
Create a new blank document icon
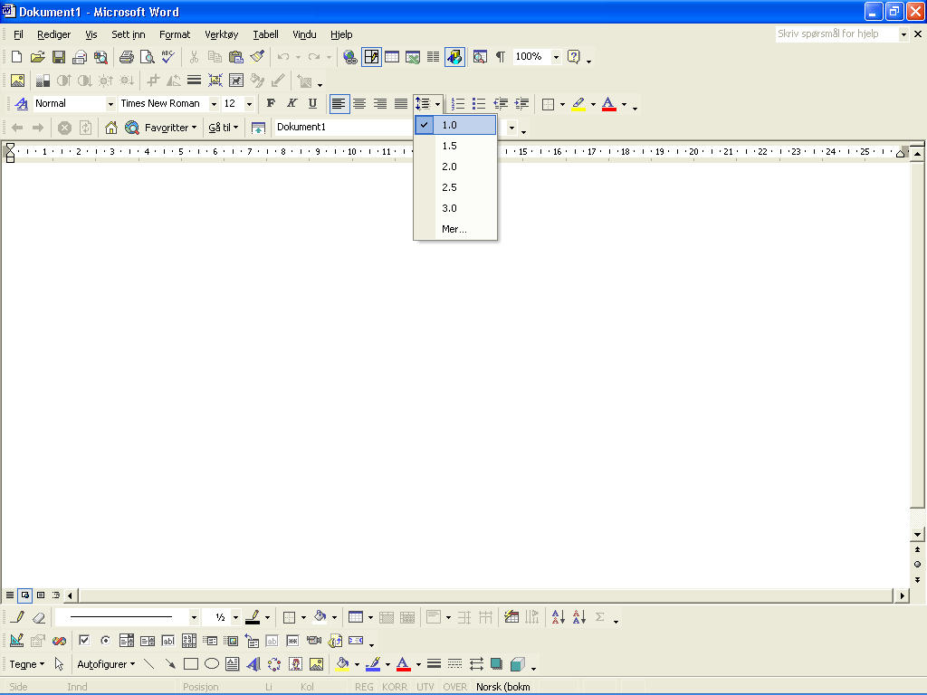point(16,57)
